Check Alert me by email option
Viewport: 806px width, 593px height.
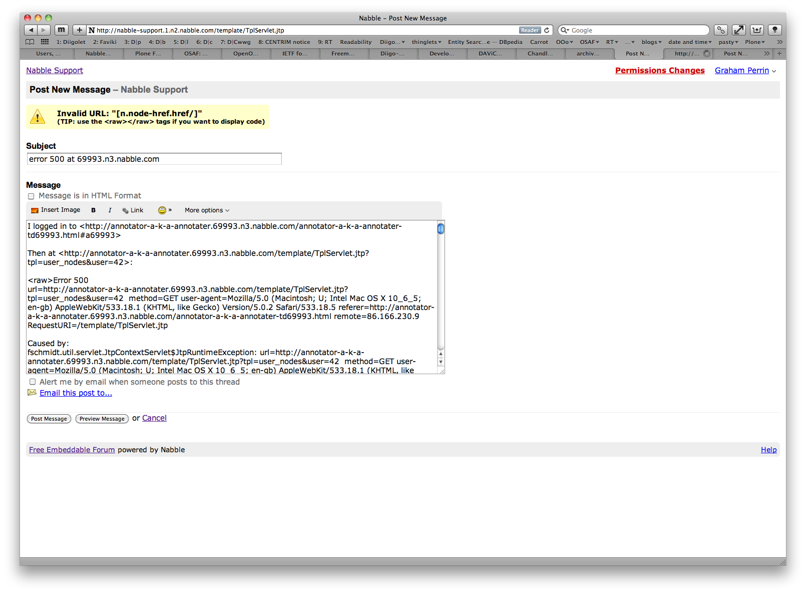tap(33, 382)
